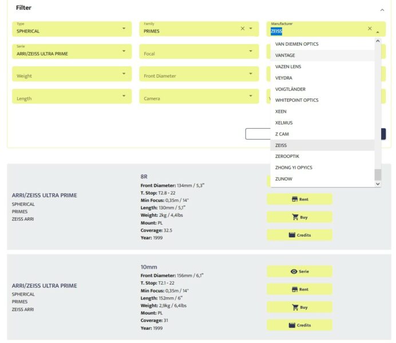
Task: Clear the Family field PRIMES value
Action: coord(243,29)
